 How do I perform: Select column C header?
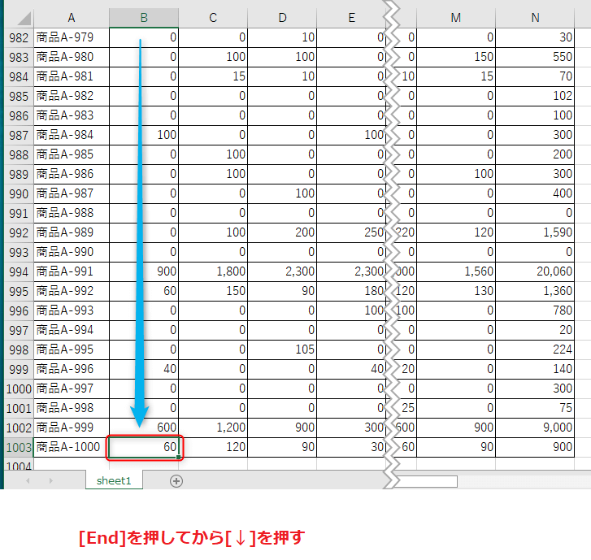click(x=213, y=18)
